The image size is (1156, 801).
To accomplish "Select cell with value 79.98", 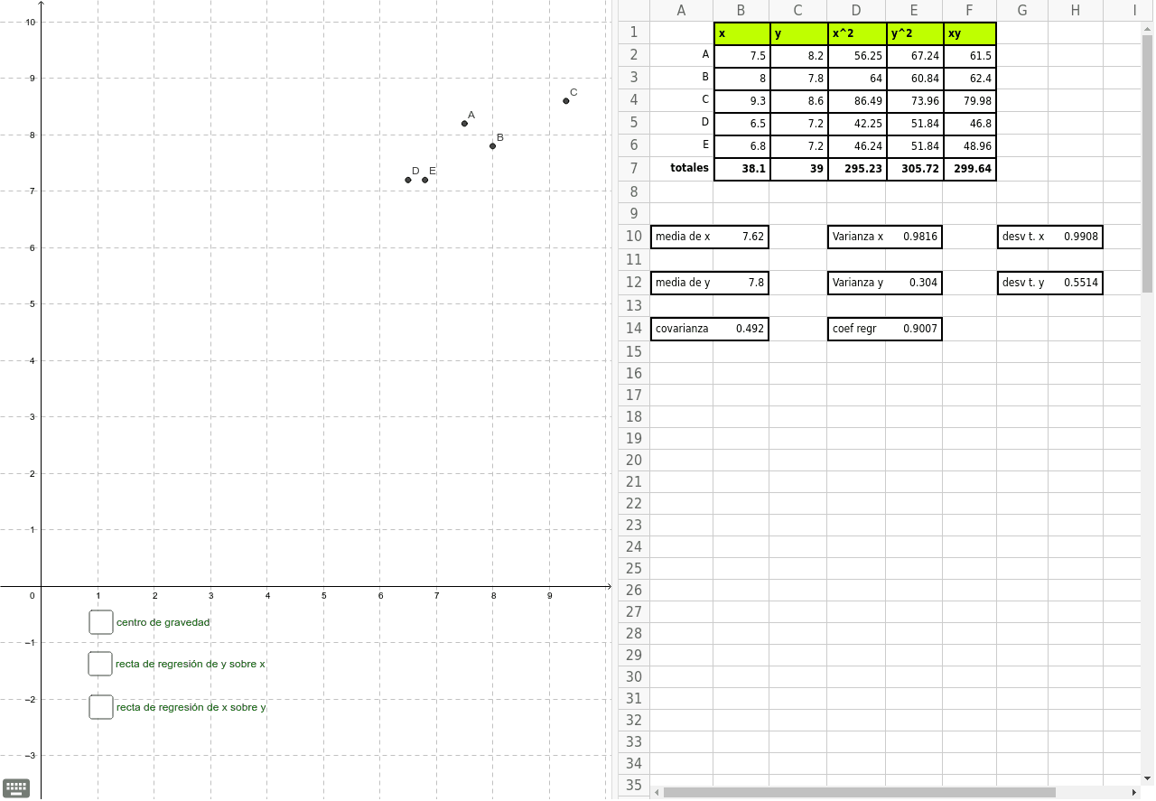I will coord(970,100).
